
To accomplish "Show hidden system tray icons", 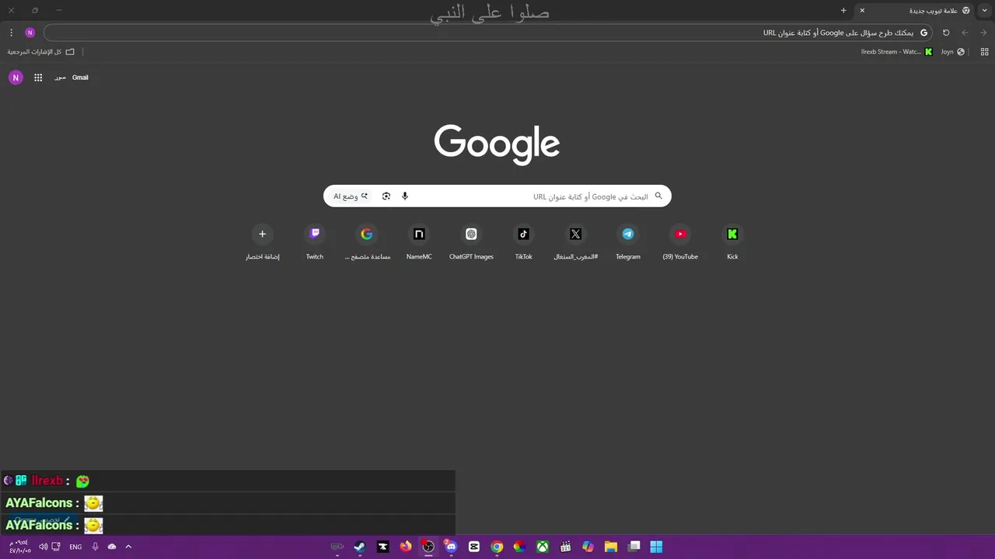I will tap(128, 547).
